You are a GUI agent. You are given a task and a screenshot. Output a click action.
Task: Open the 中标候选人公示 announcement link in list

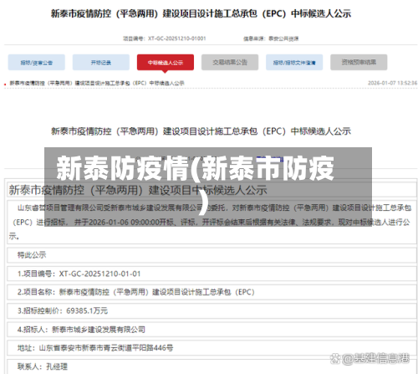[x=97, y=83]
